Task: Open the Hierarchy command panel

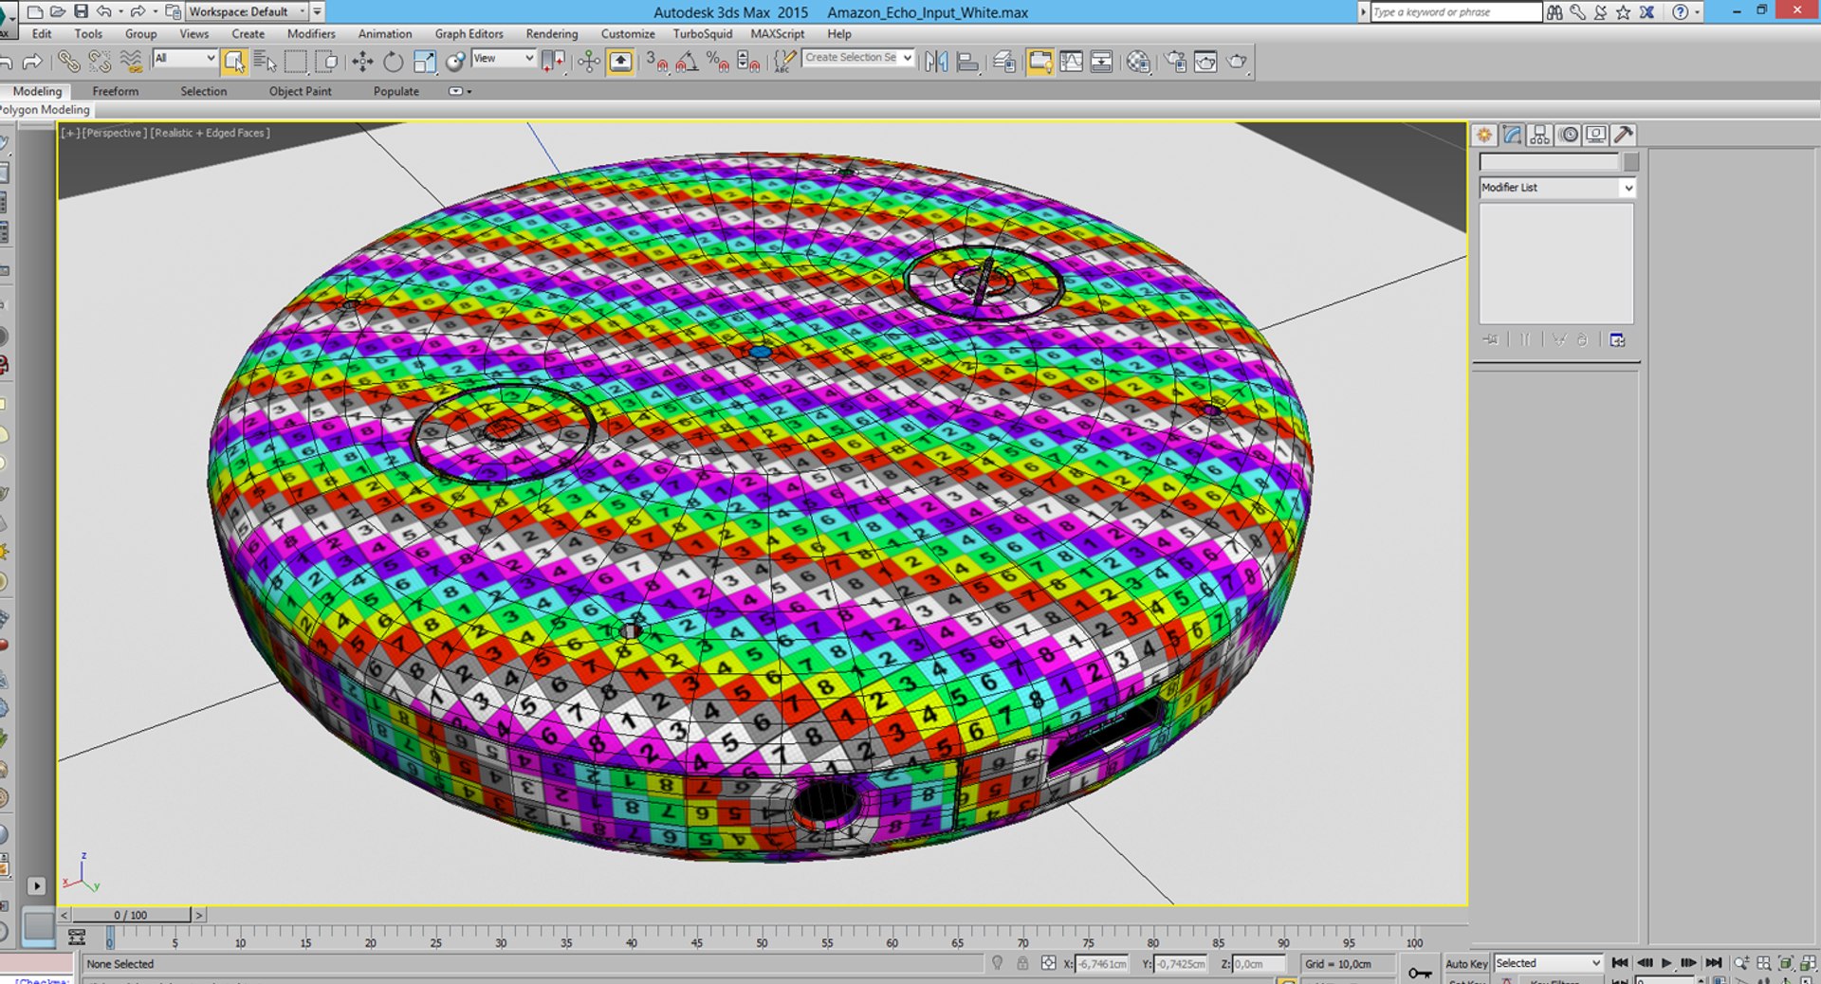Action: tap(1540, 135)
